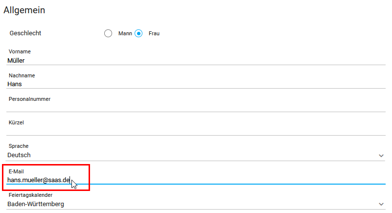Click the Geschlecht label
This screenshot has height=213, width=392.
pos(25,33)
